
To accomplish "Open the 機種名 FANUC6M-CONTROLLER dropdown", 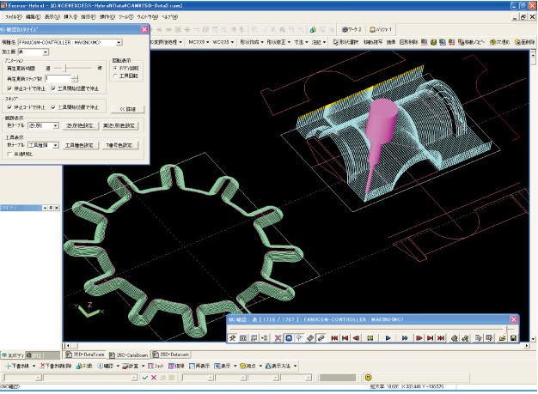I will [x=117, y=42].
